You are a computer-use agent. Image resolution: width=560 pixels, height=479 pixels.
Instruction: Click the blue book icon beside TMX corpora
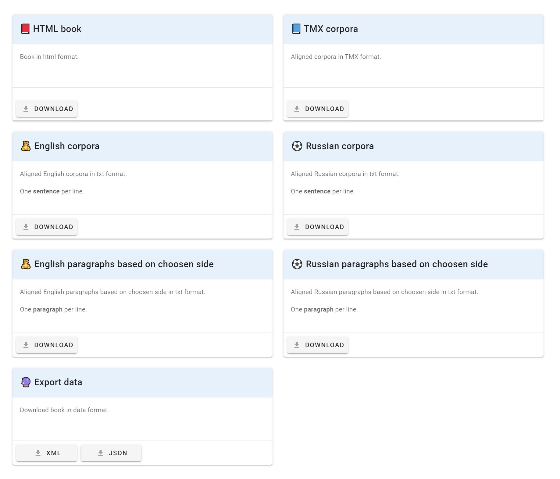click(296, 29)
